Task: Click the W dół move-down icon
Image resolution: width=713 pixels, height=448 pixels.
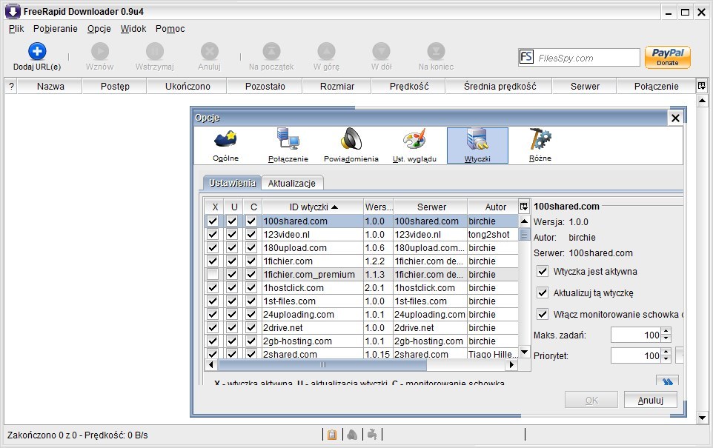Action: click(x=381, y=51)
